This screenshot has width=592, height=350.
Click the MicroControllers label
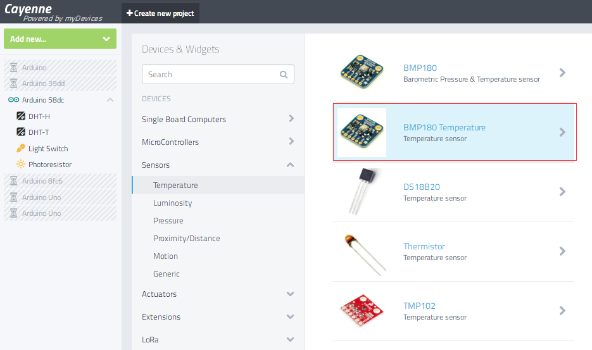170,142
